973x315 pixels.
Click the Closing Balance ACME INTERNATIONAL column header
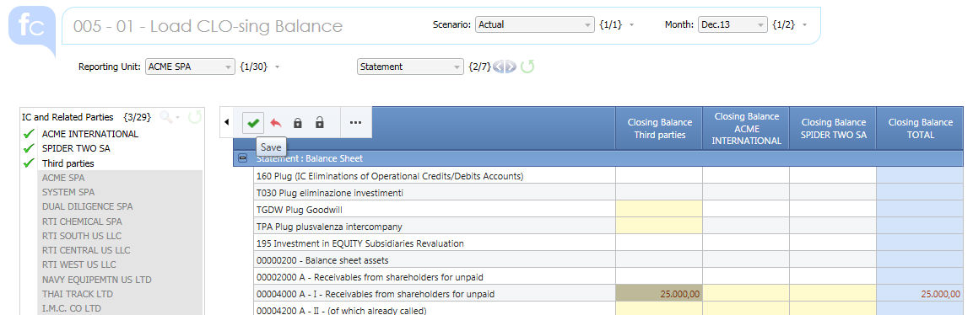[746, 128]
